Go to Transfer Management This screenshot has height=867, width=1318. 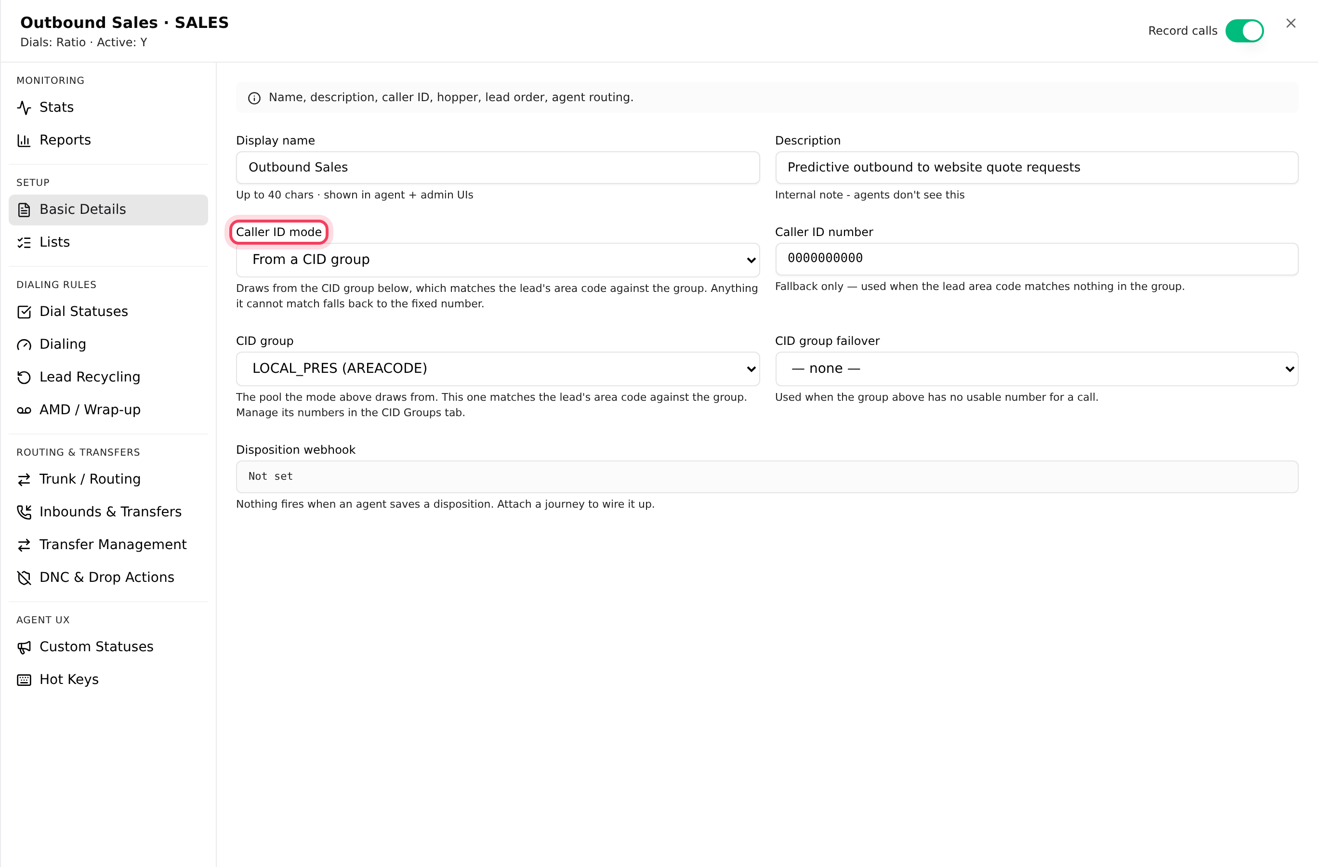(108, 545)
